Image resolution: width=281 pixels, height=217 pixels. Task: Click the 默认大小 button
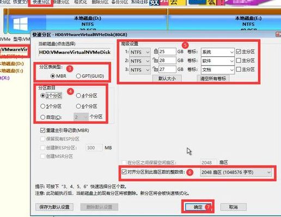[x=167, y=79]
